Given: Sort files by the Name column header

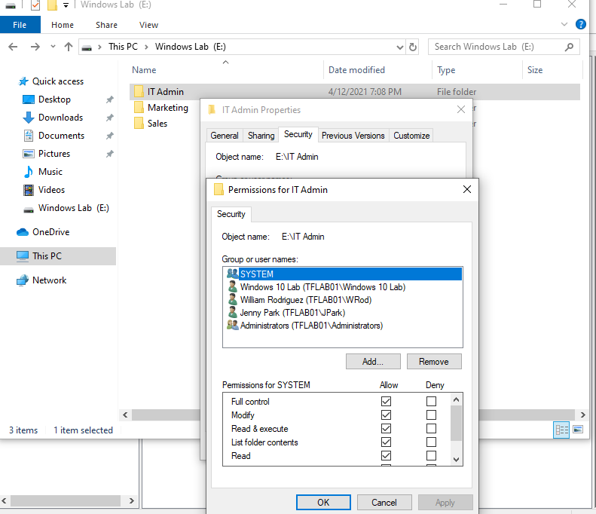Looking at the screenshot, I should 144,70.
